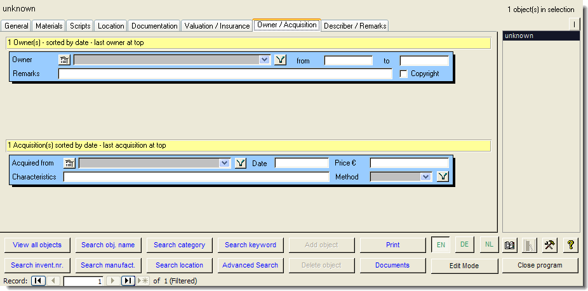
Task: Open the hammer tools settings icon
Action: pos(550,245)
